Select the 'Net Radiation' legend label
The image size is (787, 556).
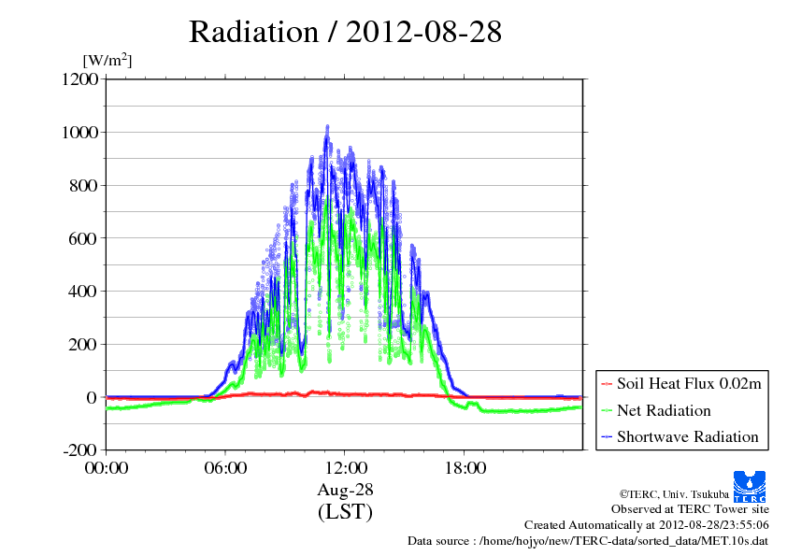(x=664, y=410)
